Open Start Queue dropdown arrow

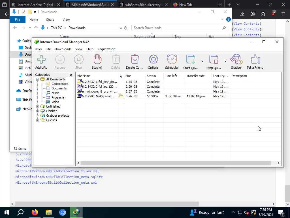pyautogui.click(x=202, y=61)
